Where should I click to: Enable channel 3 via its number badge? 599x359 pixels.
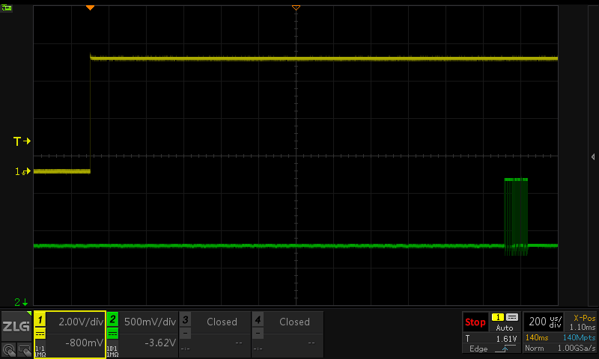(x=185, y=319)
